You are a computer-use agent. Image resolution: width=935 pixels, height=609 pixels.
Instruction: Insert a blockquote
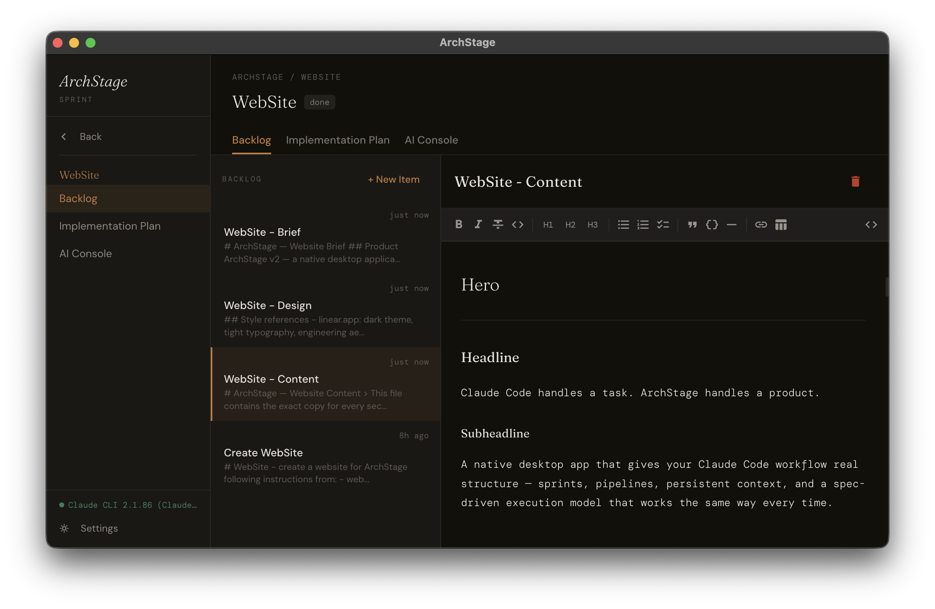tap(692, 224)
